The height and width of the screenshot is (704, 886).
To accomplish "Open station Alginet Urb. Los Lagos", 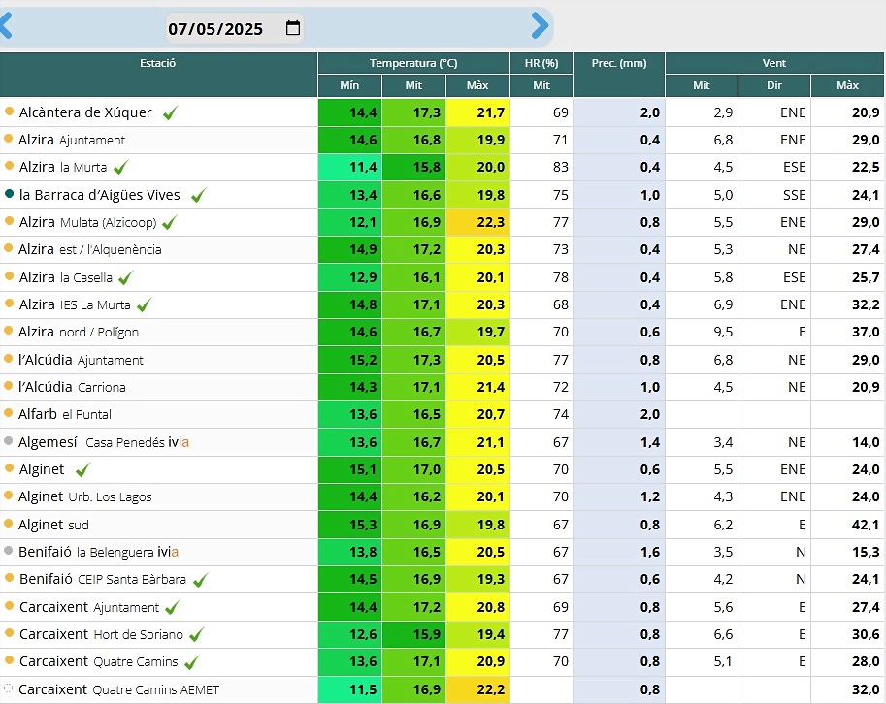I will [84, 496].
